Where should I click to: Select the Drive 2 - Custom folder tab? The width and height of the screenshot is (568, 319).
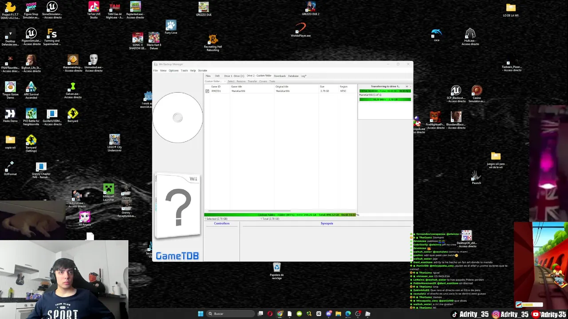click(259, 76)
